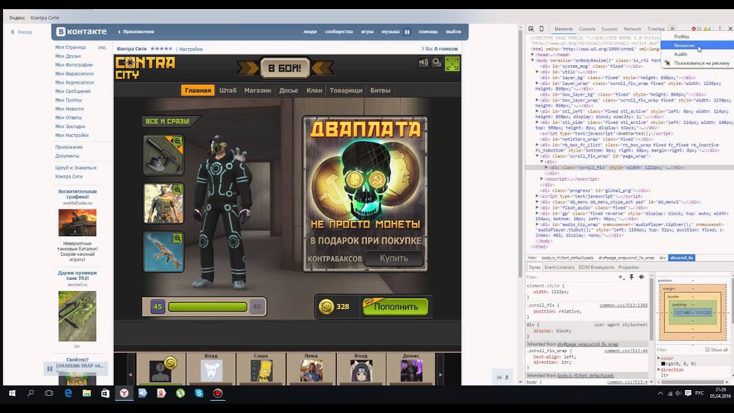Viewport: 734px width, 413px height.
Task: Open the soldier skin thumbnail
Action: pos(163,204)
